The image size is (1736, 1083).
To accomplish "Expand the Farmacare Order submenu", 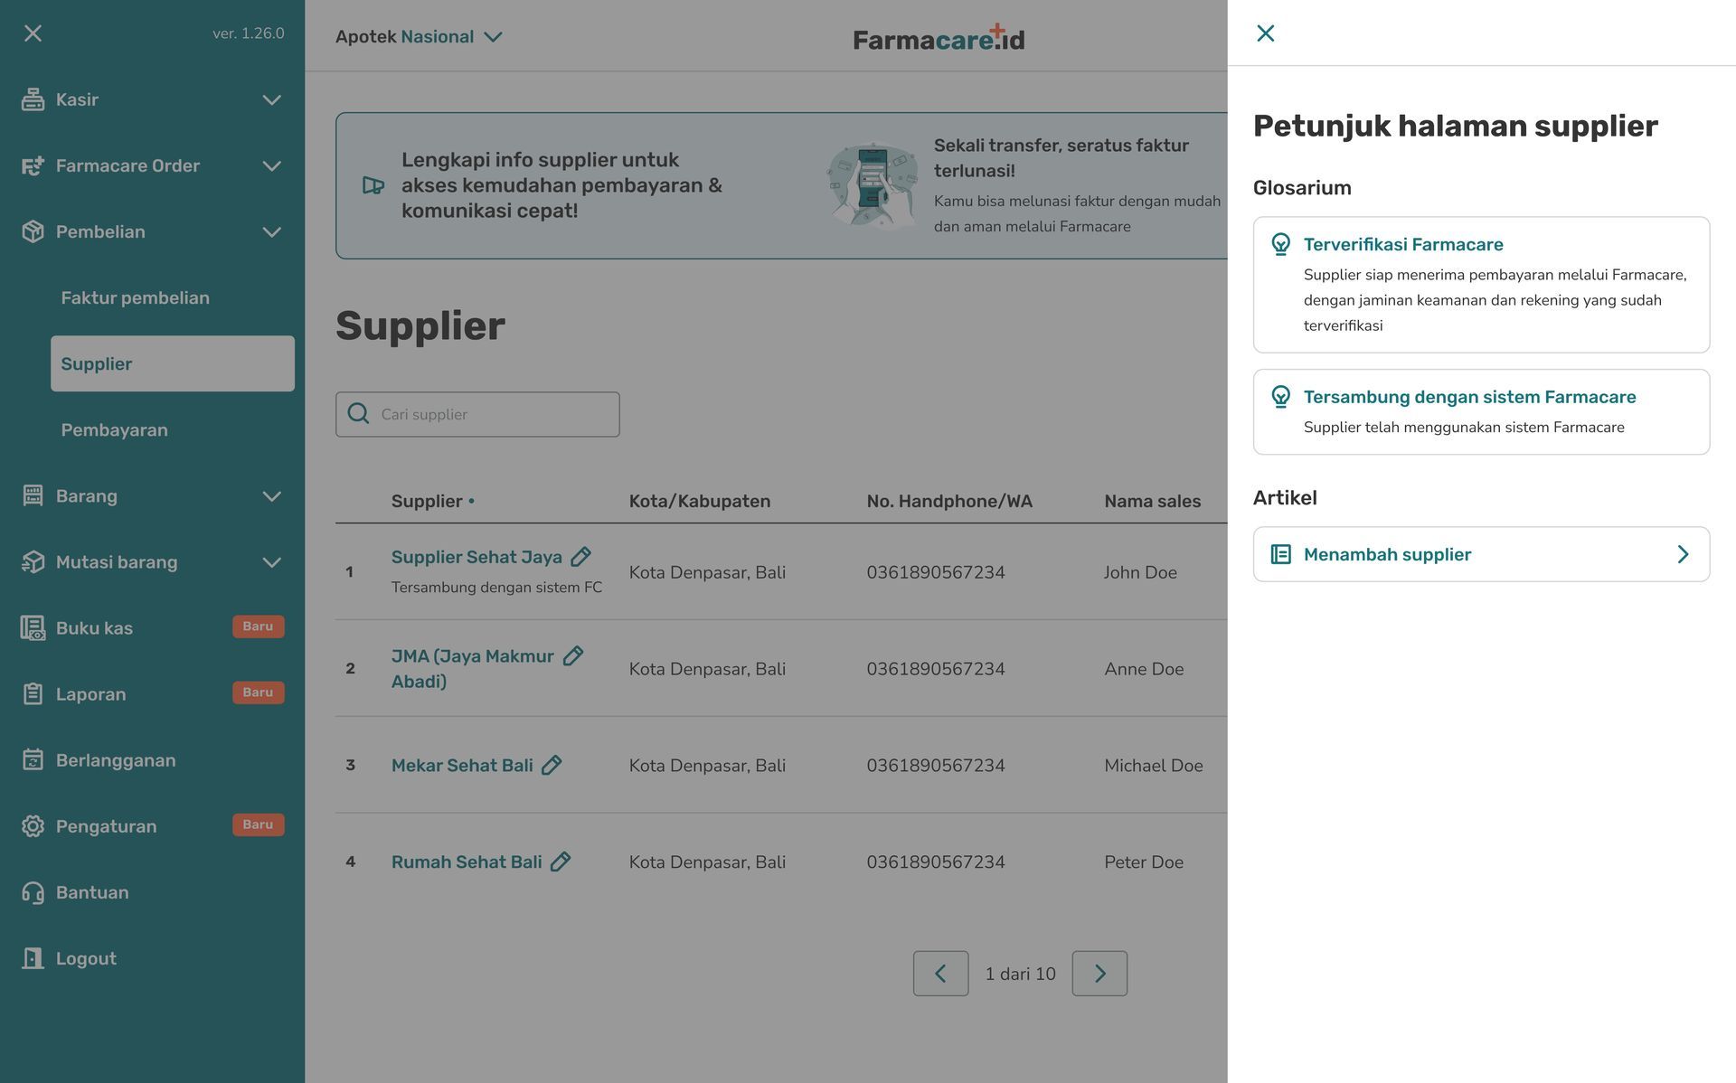I will [x=271, y=165].
